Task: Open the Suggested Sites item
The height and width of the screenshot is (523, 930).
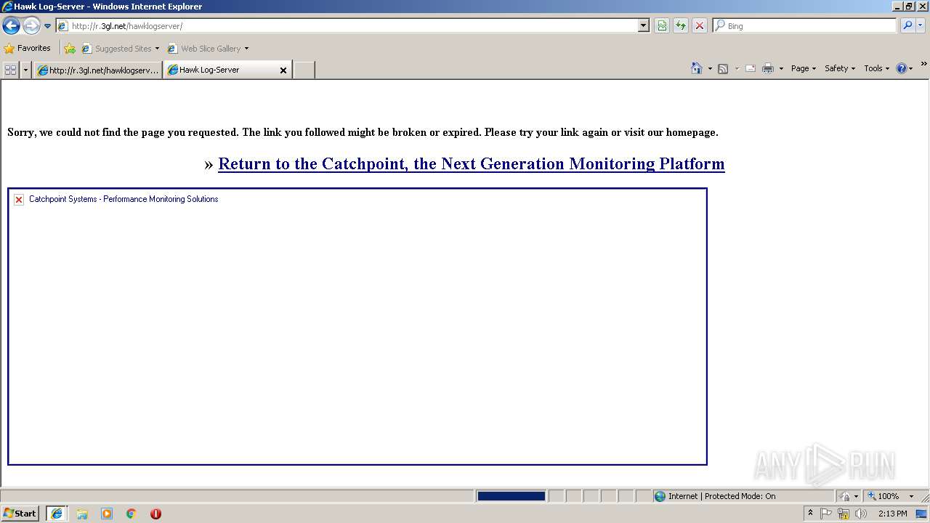Action: pos(120,49)
